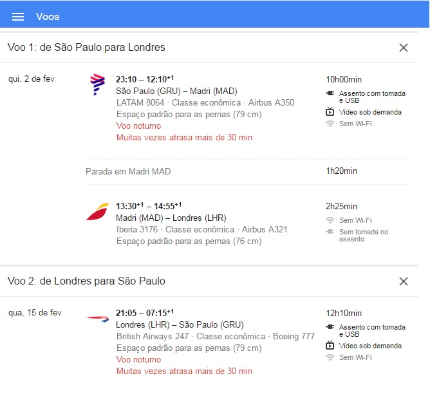Select the Voo 2 de Londres para São Paulo heading
The height and width of the screenshot is (394, 439).
click(86, 281)
